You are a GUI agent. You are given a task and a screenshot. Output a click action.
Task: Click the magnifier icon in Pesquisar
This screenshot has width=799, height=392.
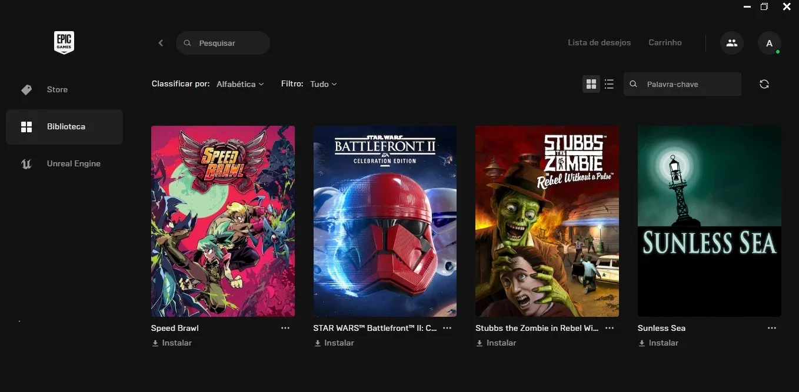[x=188, y=43]
